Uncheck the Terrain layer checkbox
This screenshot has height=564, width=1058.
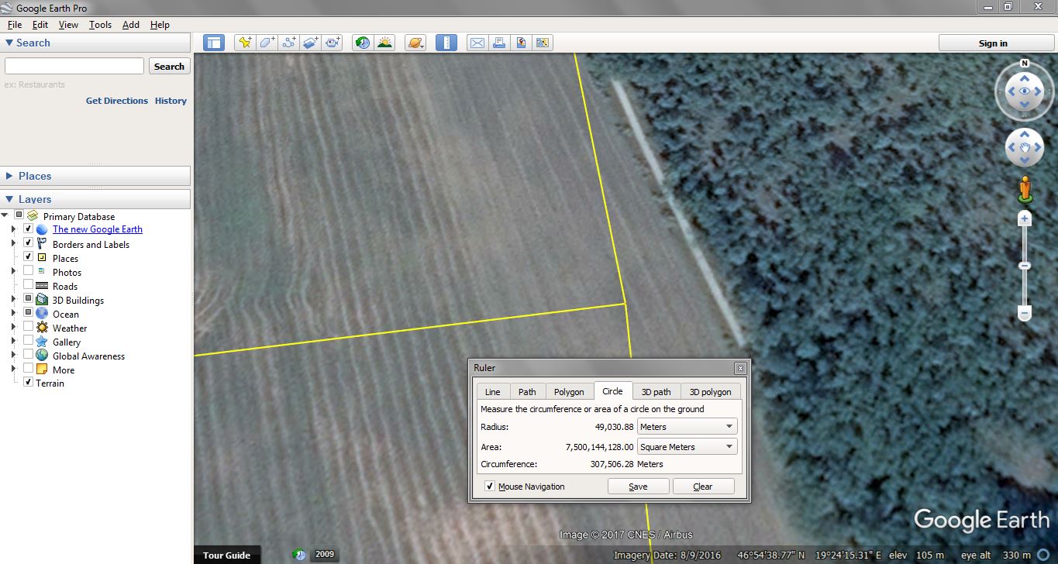pyautogui.click(x=29, y=382)
